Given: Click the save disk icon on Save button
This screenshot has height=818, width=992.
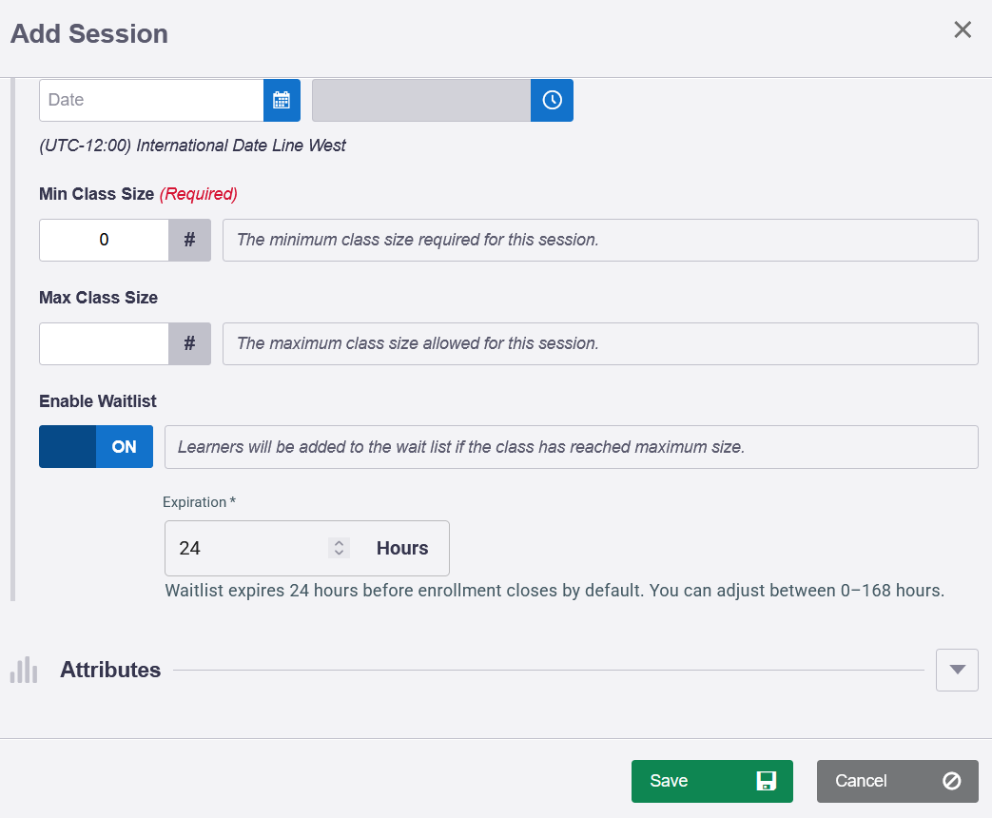Looking at the screenshot, I should 767,780.
